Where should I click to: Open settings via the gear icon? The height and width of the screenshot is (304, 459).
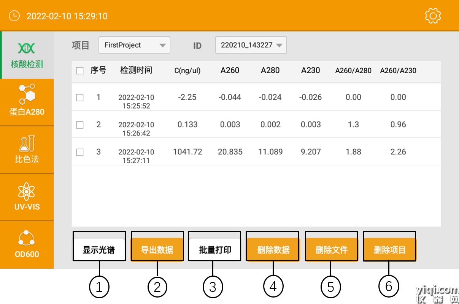coord(433,16)
